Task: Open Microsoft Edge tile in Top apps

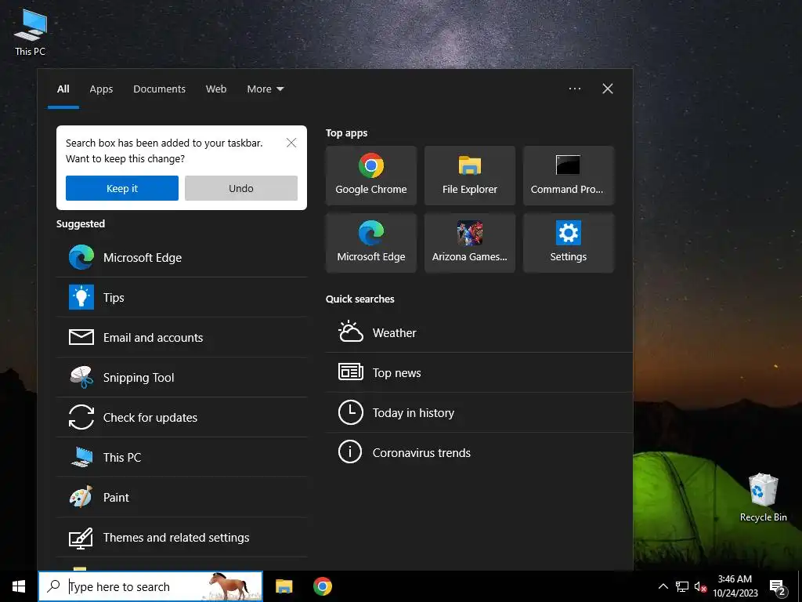Action: (x=370, y=243)
